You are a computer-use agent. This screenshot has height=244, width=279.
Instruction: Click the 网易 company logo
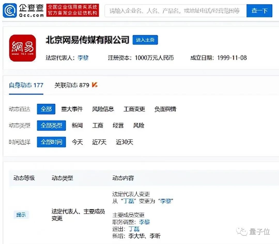[22, 48]
